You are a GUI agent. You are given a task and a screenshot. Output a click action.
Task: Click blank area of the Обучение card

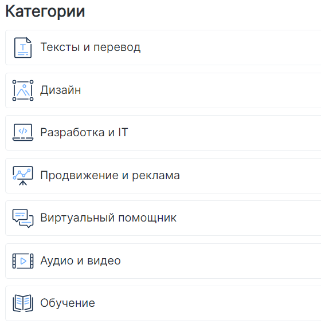click(x=207, y=303)
